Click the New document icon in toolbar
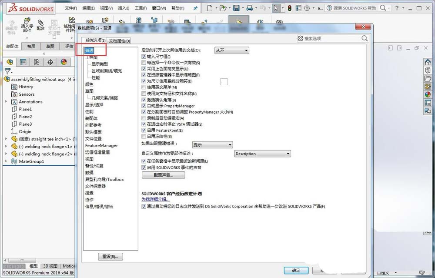Screen dimensions: 435x278 point(210,8)
